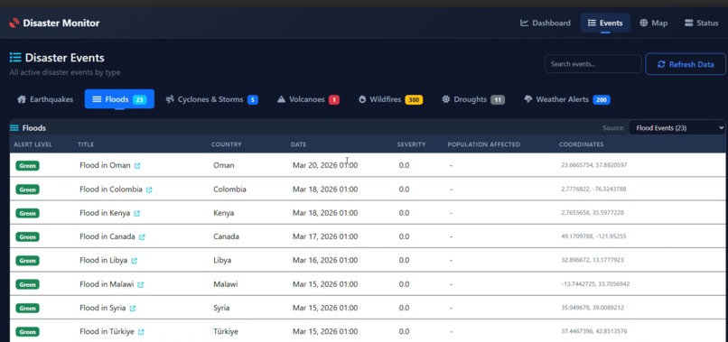The image size is (728, 342).
Task: Click the Disaster Events list heading icon
Action: tap(15, 58)
